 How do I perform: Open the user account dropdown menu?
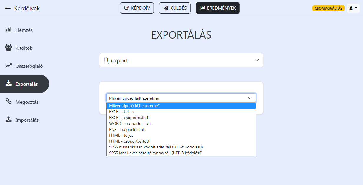tap(353, 8)
